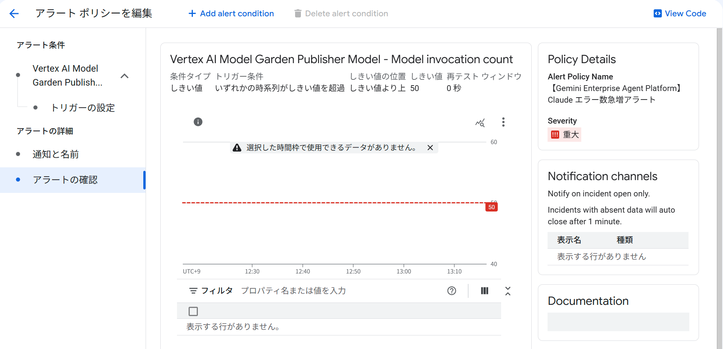723x349 pixels.
Task: Click the いずれかの時系列がしきい値を超過 trigger text
Action: point(280,88)
